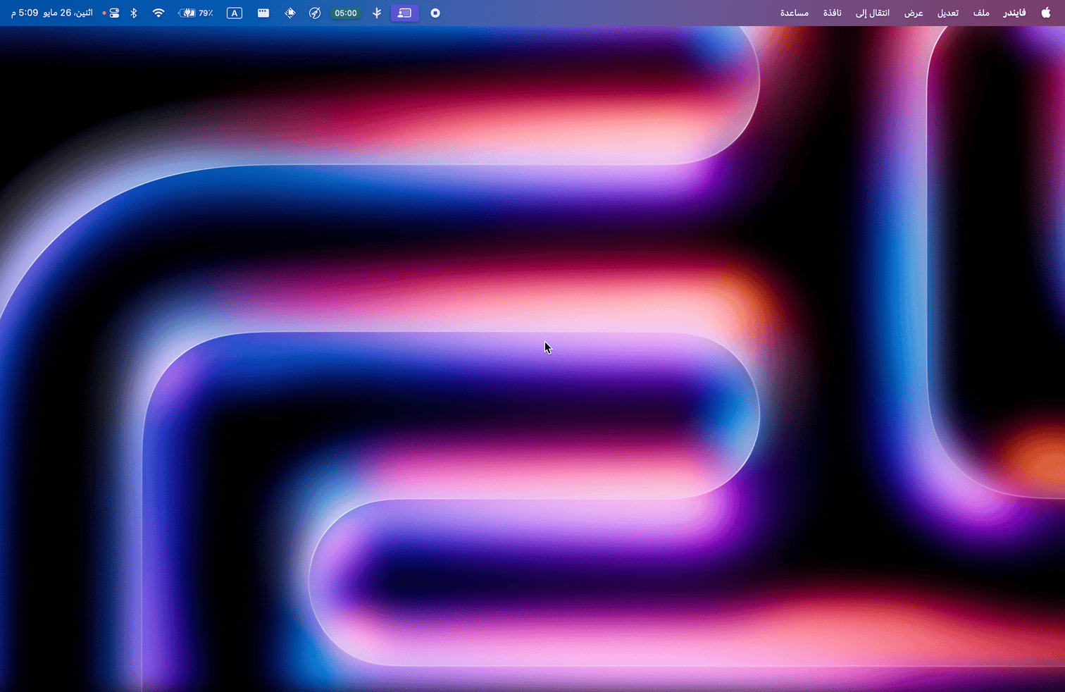Open the نافذة (Window) menu
The image size is (1065, 692).
click(x=833, y=13)
